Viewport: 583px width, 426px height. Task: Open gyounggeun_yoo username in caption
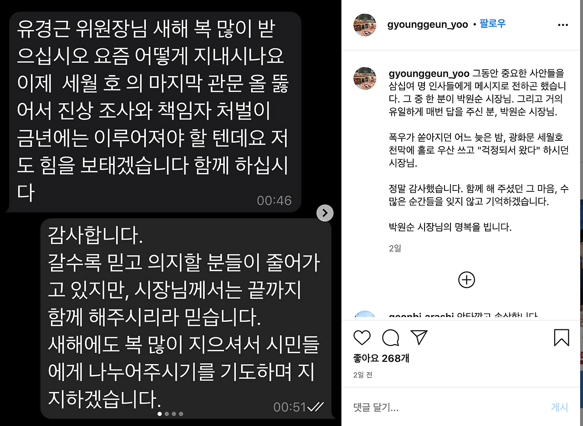tap(429, 73)
